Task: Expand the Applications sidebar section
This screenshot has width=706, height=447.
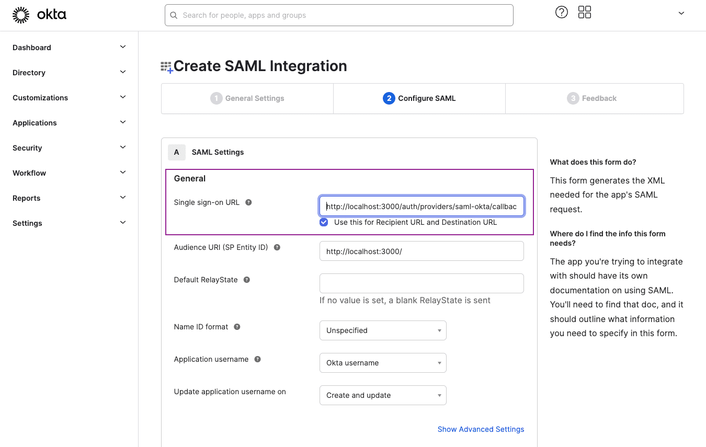Action: pyautogui.click(x=69, y=122)
